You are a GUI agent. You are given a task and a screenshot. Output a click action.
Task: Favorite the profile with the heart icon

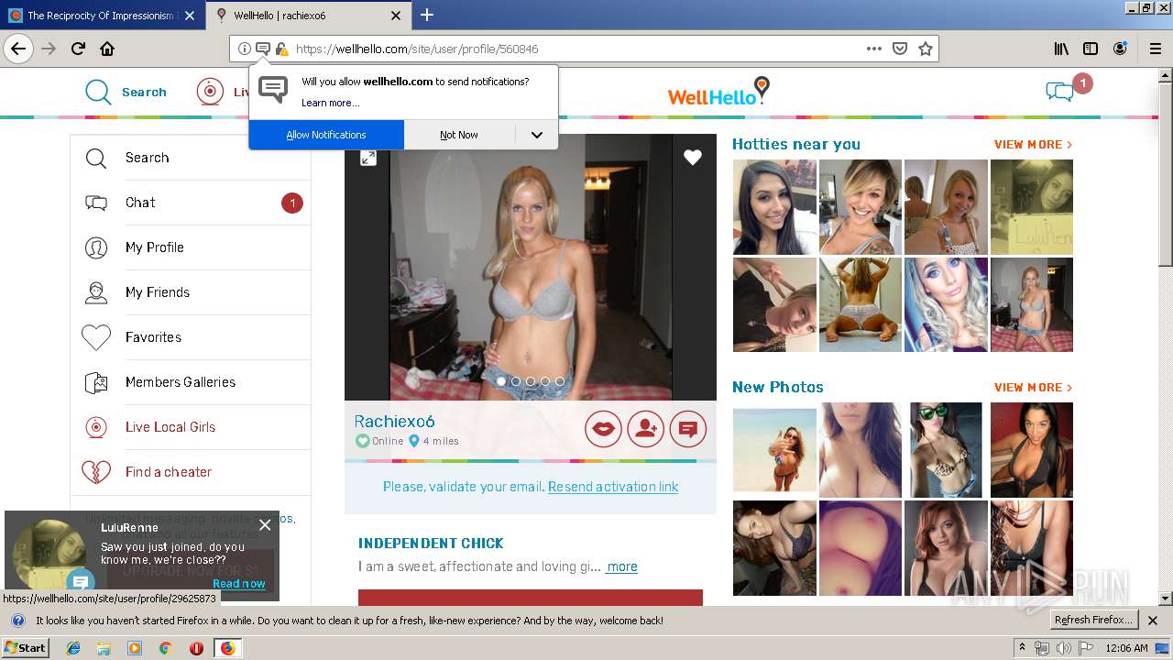point(693,158)
